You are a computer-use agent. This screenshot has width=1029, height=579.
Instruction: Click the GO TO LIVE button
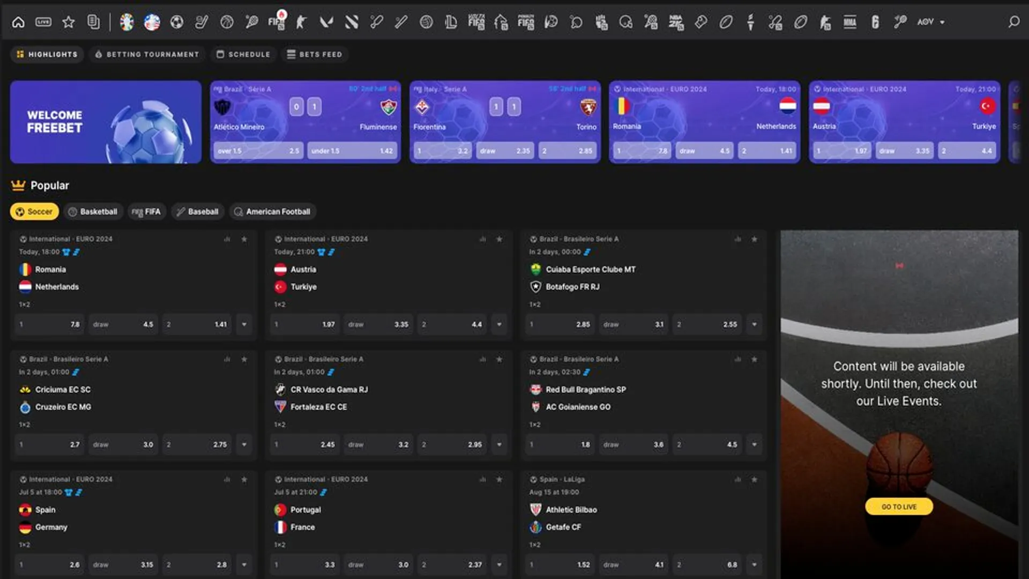(899, 507)
